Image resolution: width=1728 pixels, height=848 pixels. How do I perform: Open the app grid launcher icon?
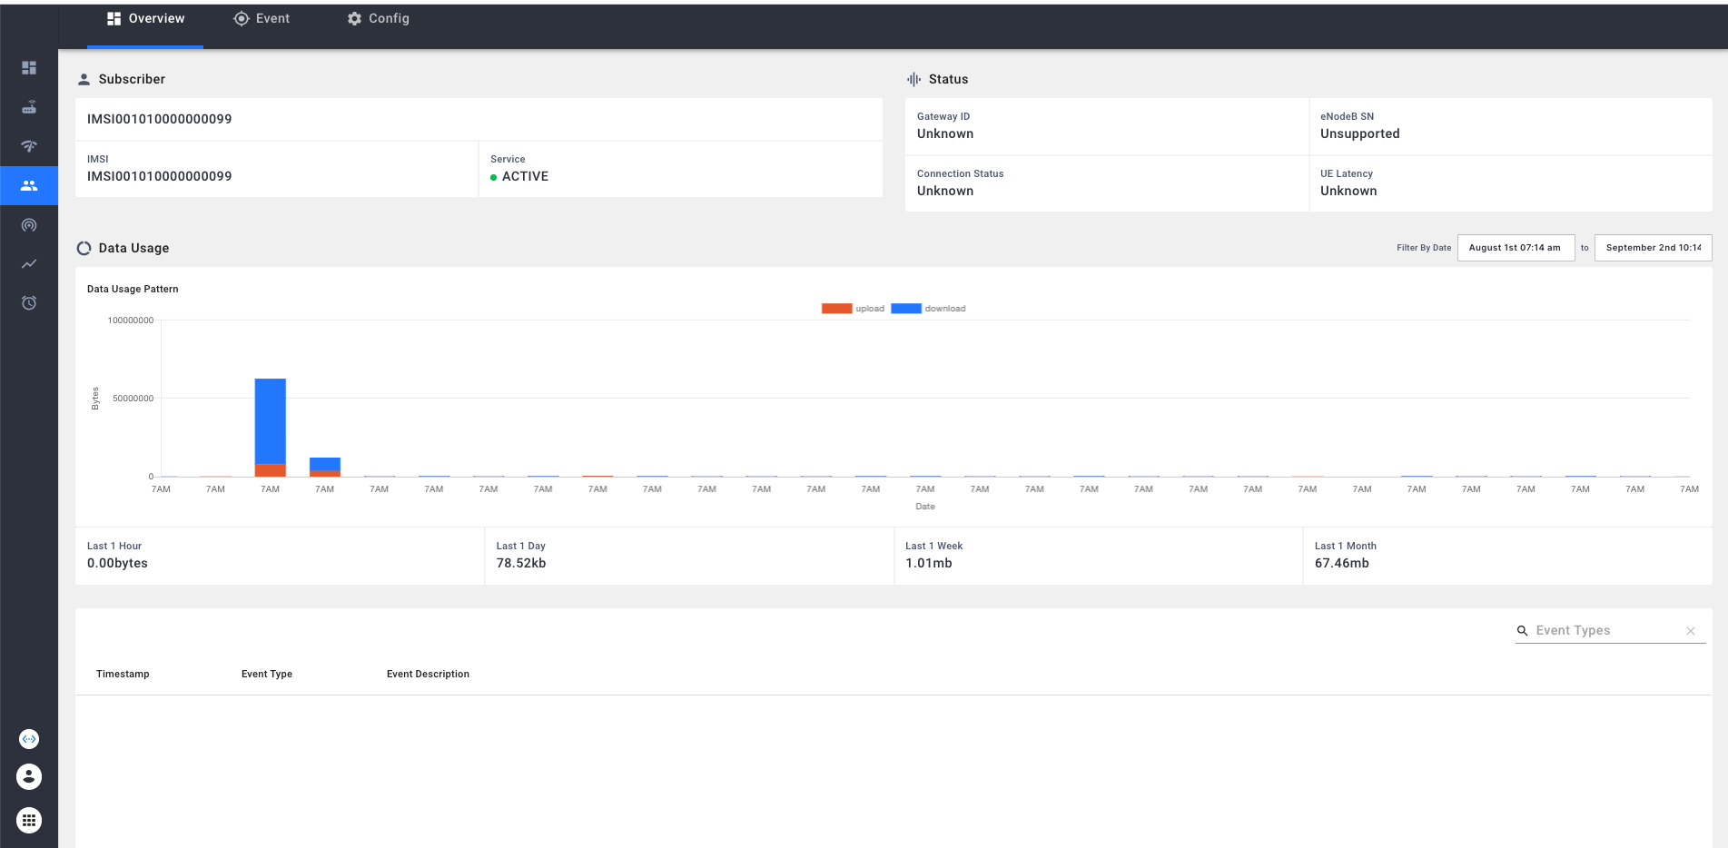29,821
